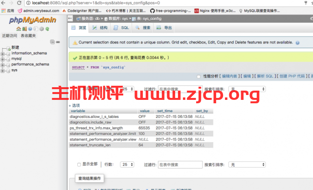Viewport: 313px width, 190px height.
Task: Click the 近期访问 recent tables button
Action: tap(10, 36)
